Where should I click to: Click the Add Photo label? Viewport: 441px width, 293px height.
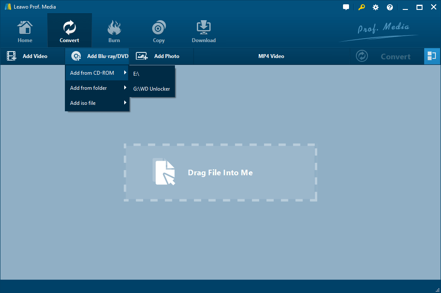(167, 56)
